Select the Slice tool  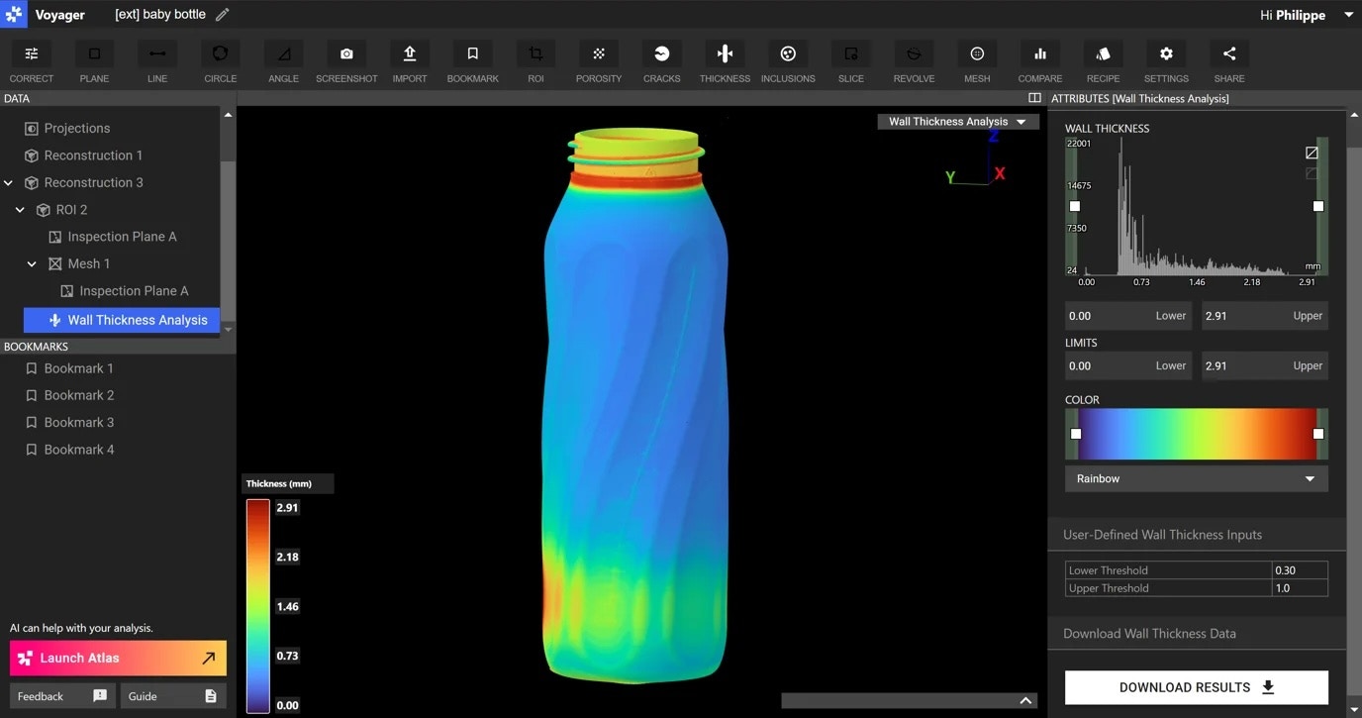(851, 62)
